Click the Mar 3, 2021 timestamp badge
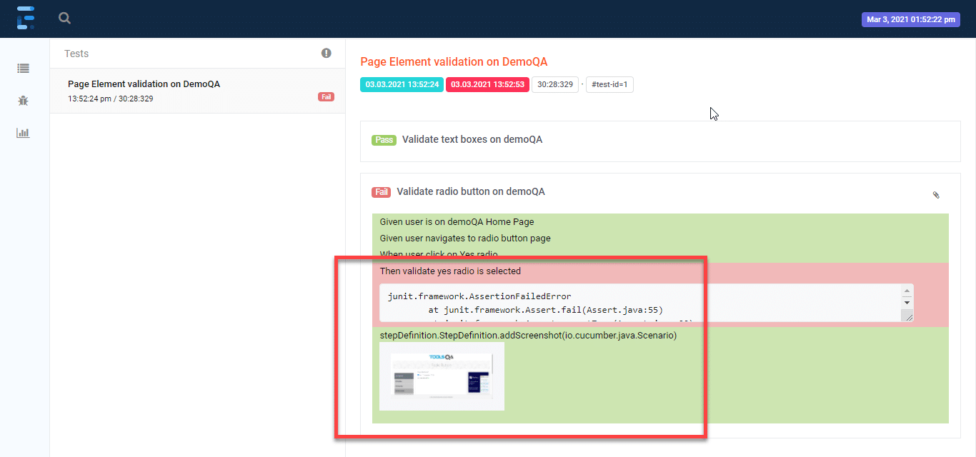 coord(911,20)
